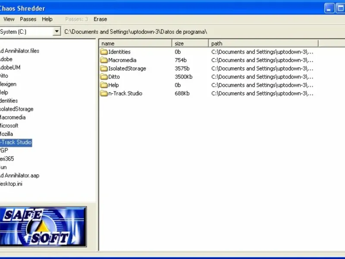345x259 pixels.
Task: Minimize the Chaos Shredder window
Action: tap(329, 8)
